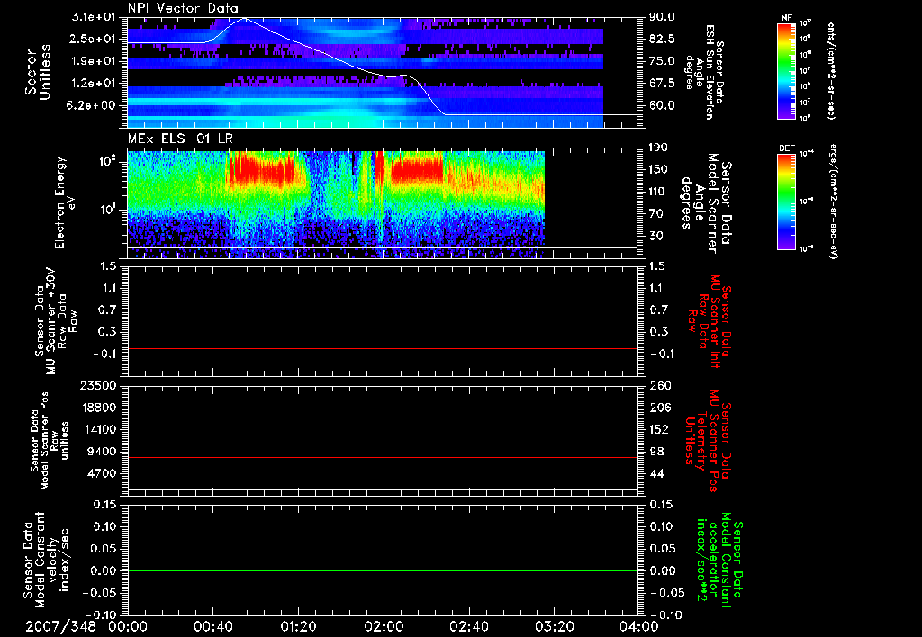Click the red MU Scanner Inh Raw Data label
922x637 pixels.
tap(709, 321)
